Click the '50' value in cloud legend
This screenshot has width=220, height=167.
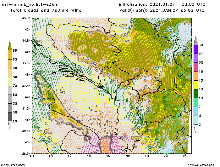15,104
